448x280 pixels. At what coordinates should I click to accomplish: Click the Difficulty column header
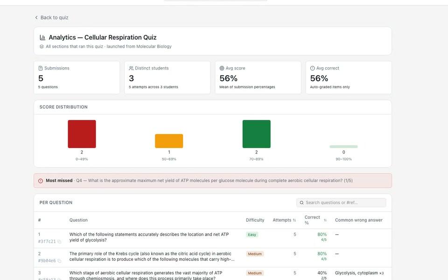(x=255, y=220)
